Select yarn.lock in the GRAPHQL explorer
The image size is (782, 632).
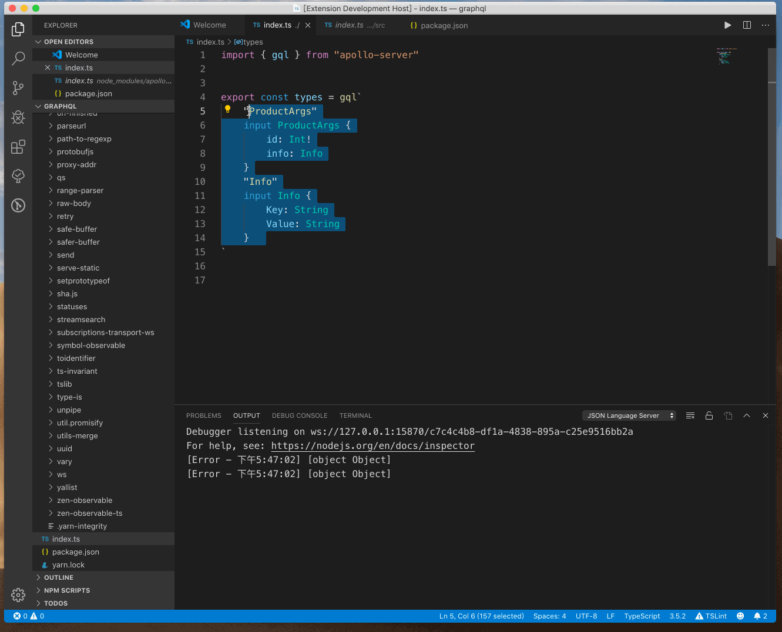(x=70, y=565)
